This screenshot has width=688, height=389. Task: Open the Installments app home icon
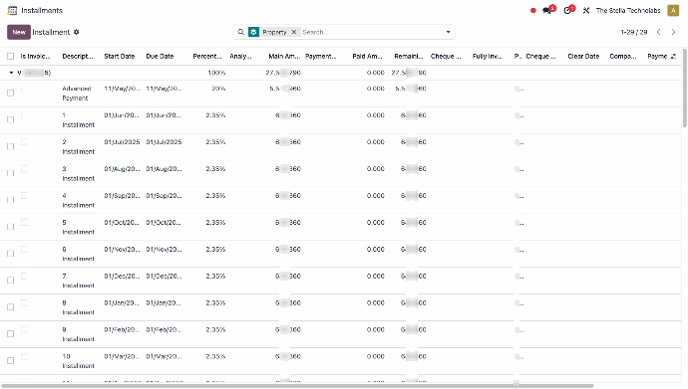coord(12,10)
